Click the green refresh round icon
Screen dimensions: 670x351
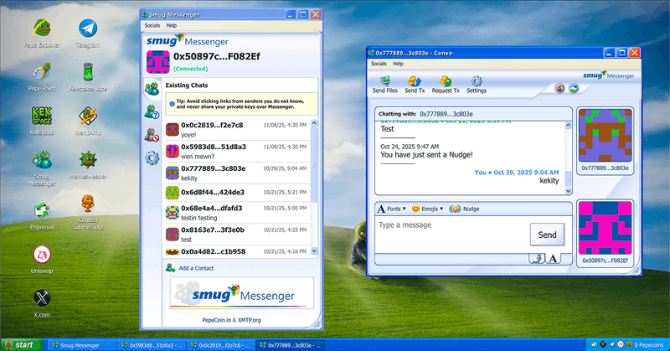point(574,89)
